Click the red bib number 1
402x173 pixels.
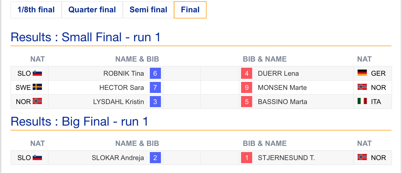point(247,158)
